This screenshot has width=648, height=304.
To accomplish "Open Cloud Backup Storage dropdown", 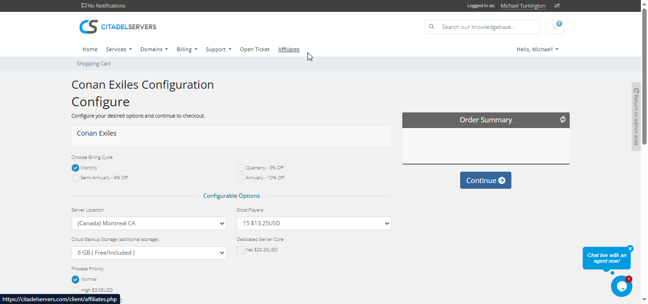I will tap(148, 253).
